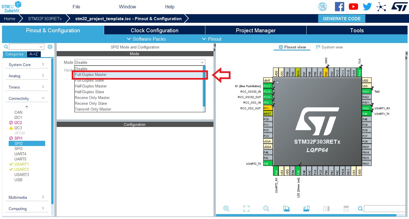Switch to the Tools tab
This screenshot has width=409, height=219.
coord(357,30)
